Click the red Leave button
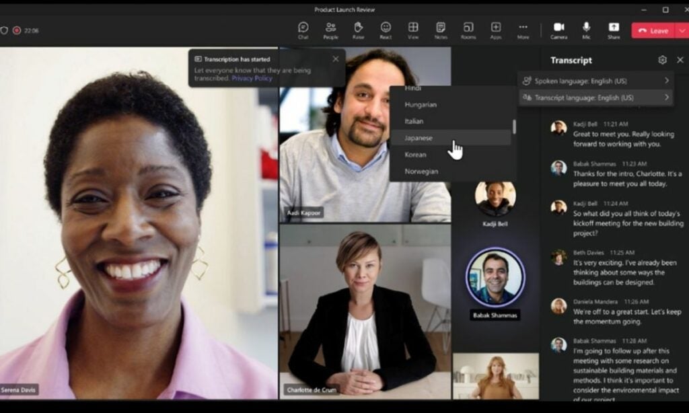Image resolution: width=689 pixels, height=413 pixels. 652,30
